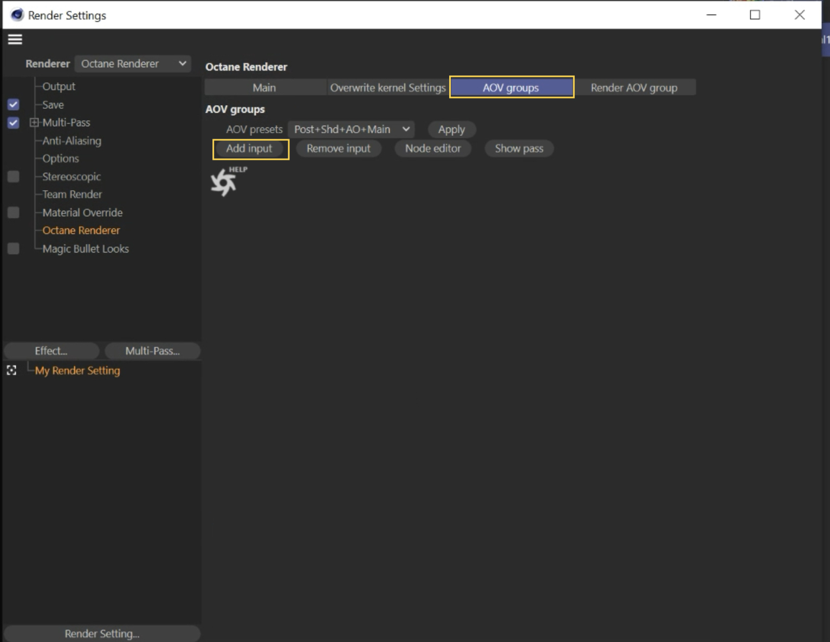
Task: Toggle the Save checkbox
Action: (x=14, y=105)
